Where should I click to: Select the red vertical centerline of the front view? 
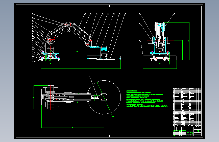pos(160,40)
